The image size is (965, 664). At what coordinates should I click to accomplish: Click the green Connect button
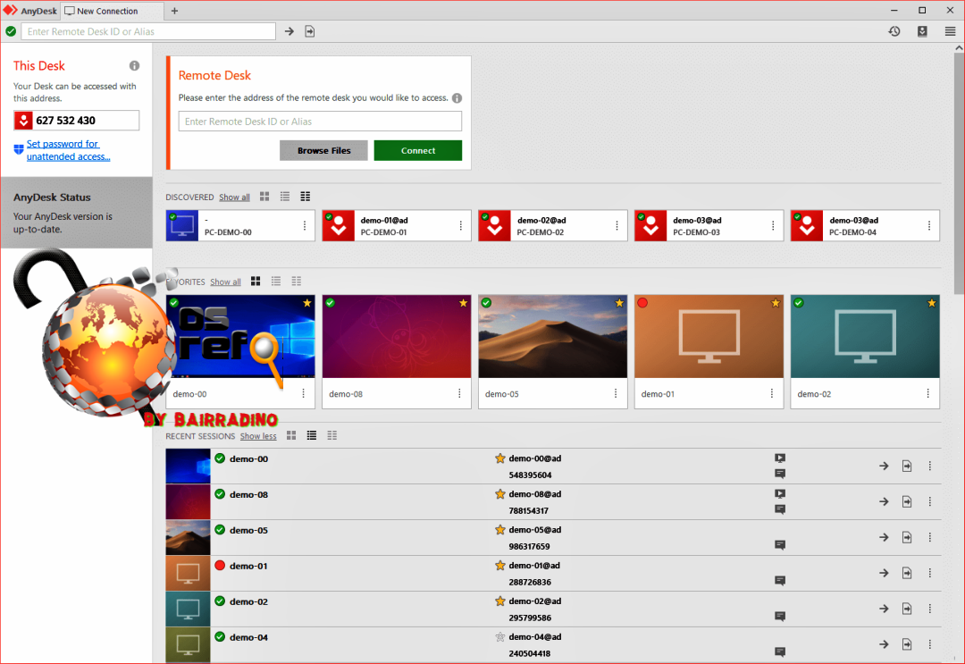click(418, 150)
